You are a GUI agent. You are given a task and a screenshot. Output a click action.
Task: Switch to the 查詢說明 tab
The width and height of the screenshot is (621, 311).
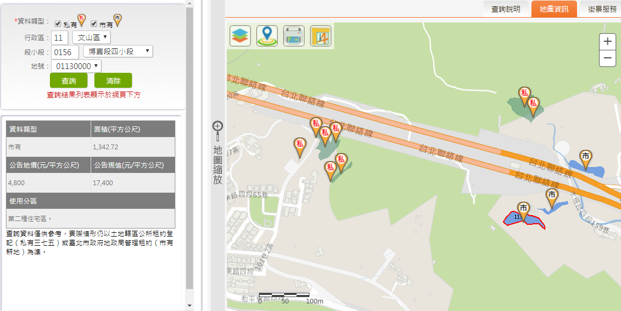[x=505, y=9]
